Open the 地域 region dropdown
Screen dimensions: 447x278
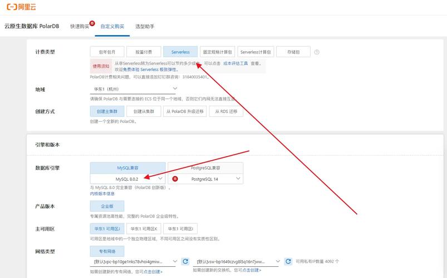pos(133,89)
